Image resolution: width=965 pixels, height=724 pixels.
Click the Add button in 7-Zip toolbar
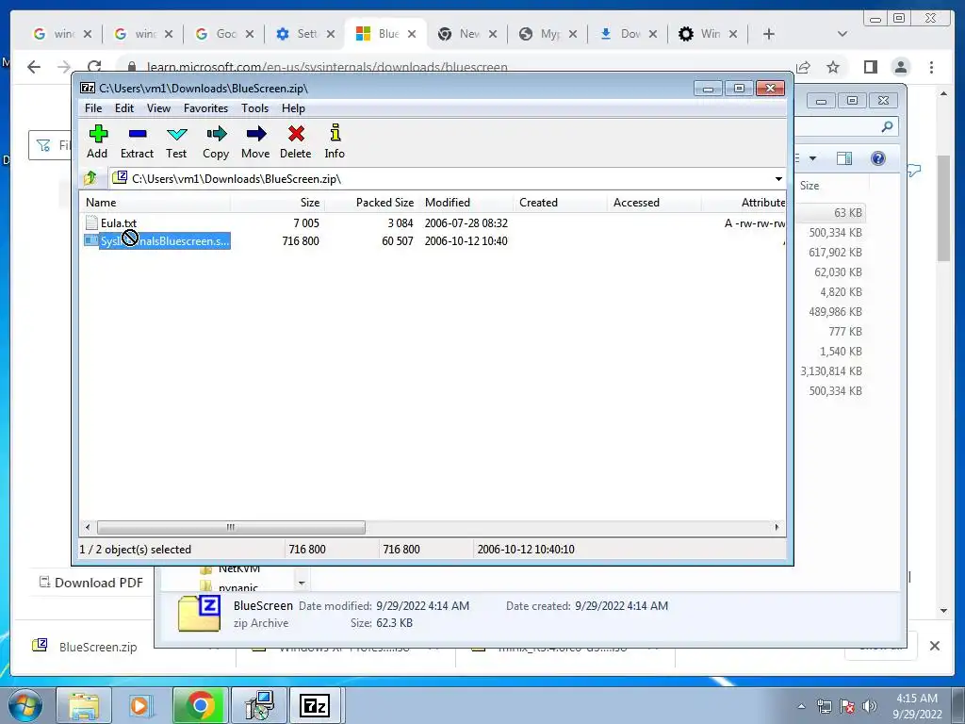click(x=97, y=141)
